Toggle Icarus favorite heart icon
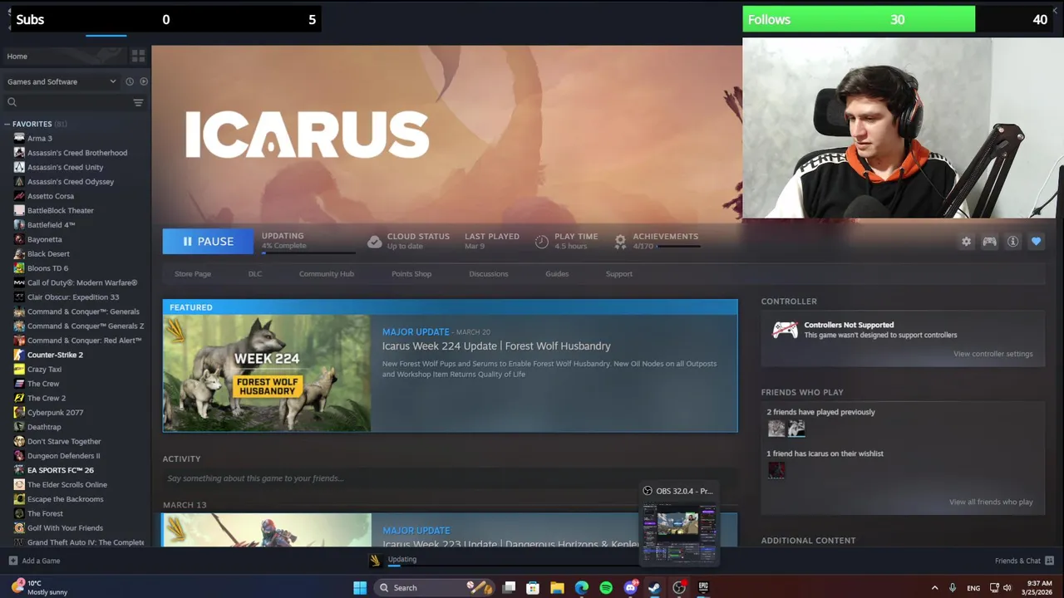The height and width of the screenshot is (598, 1064). coord(1036,242)
